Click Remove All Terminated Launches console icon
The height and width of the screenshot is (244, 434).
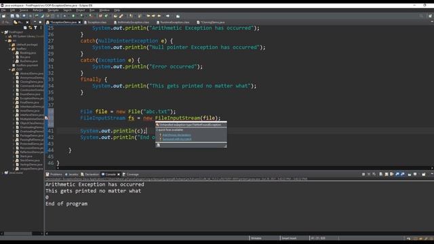point(374,174)
